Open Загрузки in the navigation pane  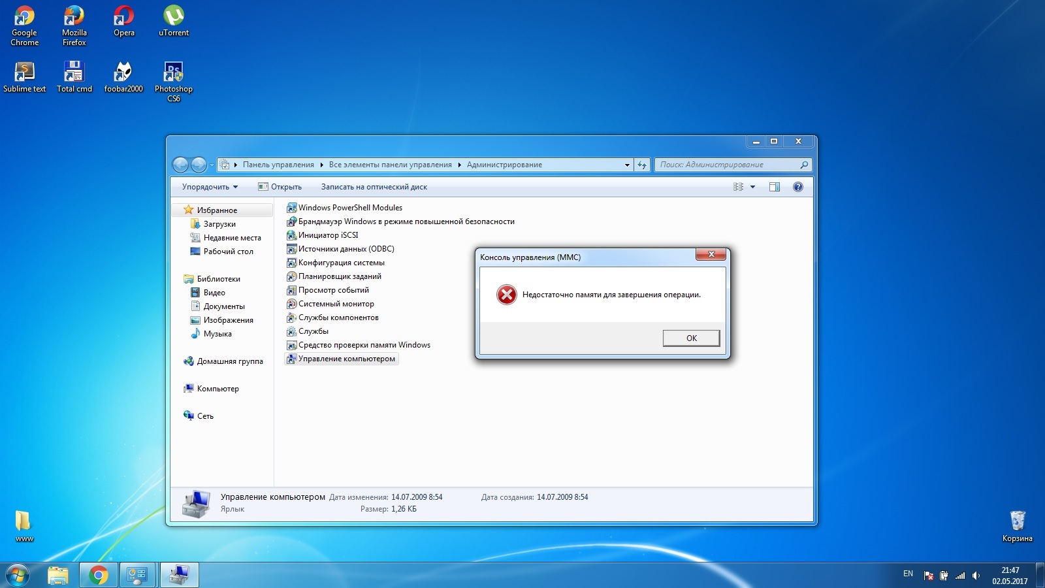219,224
